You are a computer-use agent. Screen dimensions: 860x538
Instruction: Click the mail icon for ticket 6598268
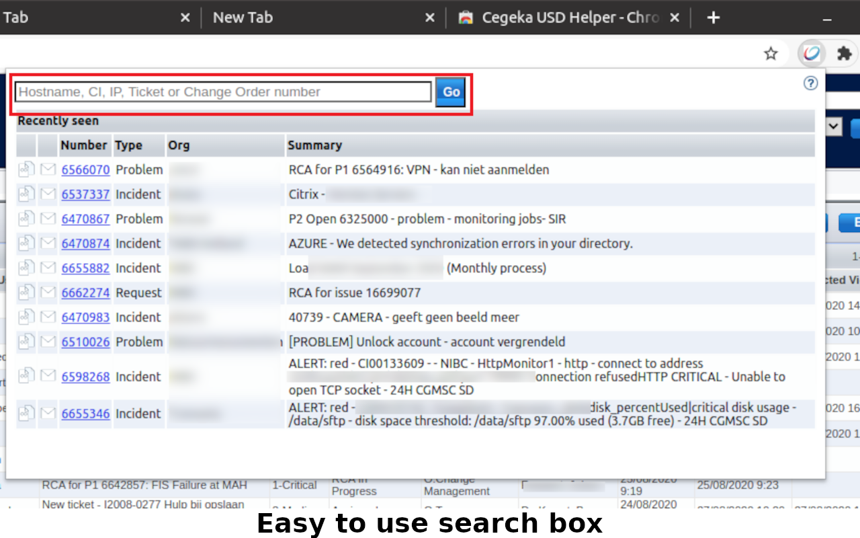tap(48, 376)
